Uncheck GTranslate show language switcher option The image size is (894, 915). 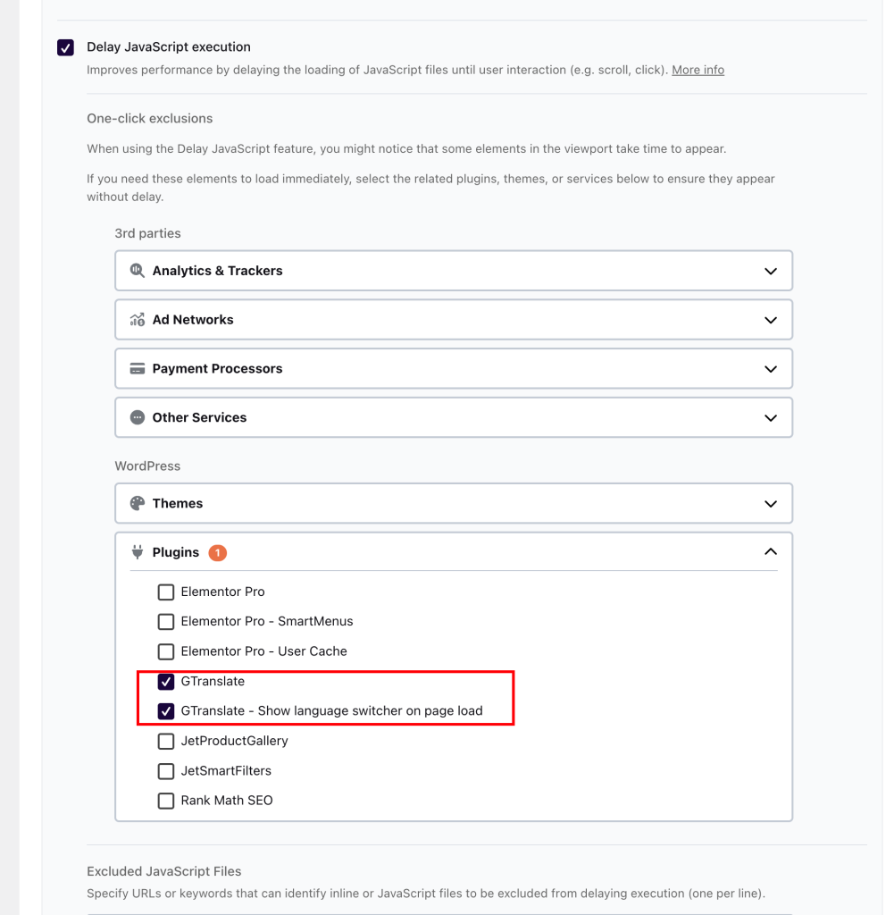165,711
